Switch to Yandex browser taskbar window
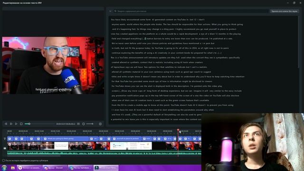 coord(29,168)
